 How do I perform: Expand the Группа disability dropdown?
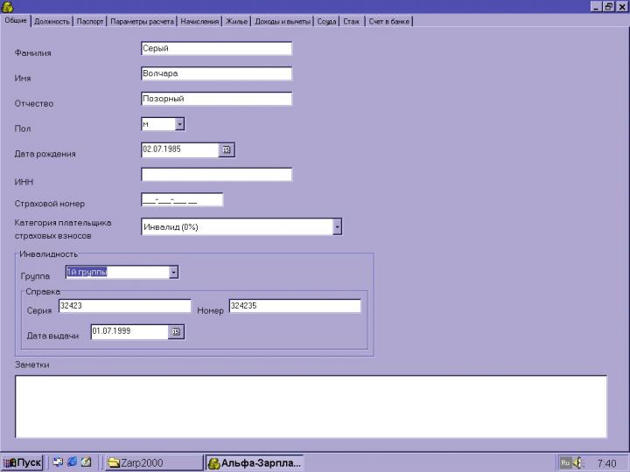coord(173,272)
